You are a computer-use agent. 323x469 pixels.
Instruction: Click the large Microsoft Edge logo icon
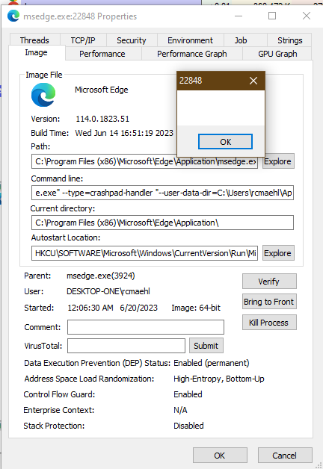(x=43, y=95)
